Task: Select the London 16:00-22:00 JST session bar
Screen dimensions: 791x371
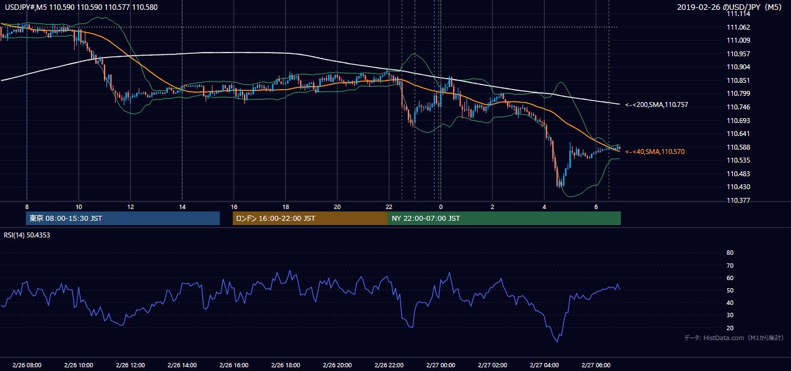Action: 310,218
